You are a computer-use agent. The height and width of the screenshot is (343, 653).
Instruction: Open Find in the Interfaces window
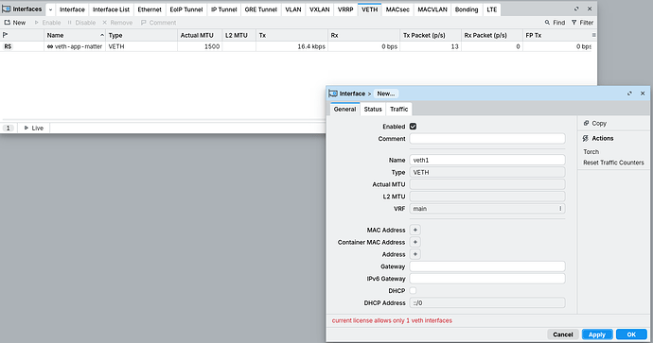pyautogui.click(x=555, y=23)
